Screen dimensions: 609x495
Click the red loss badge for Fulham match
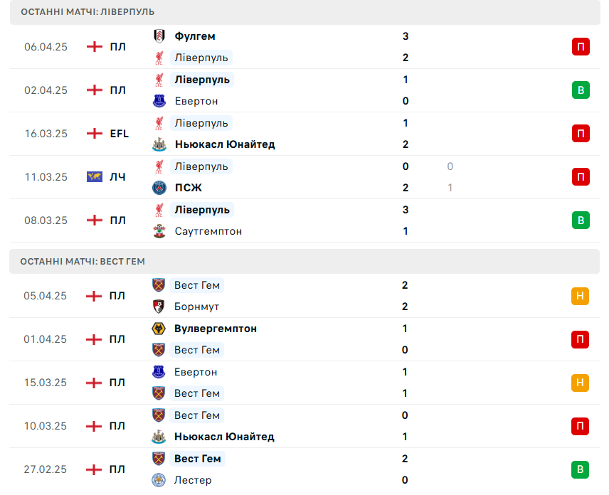(x=581, y=47)
